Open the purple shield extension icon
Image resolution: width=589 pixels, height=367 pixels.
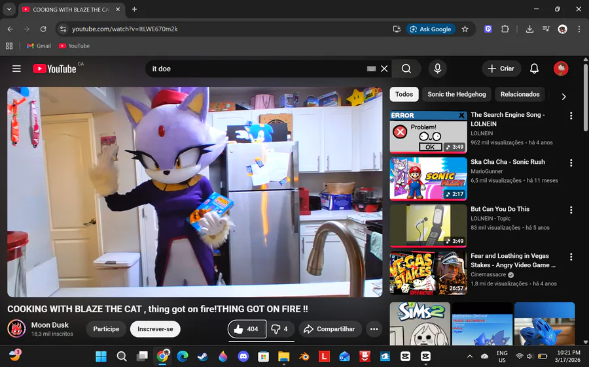[488, 29]
